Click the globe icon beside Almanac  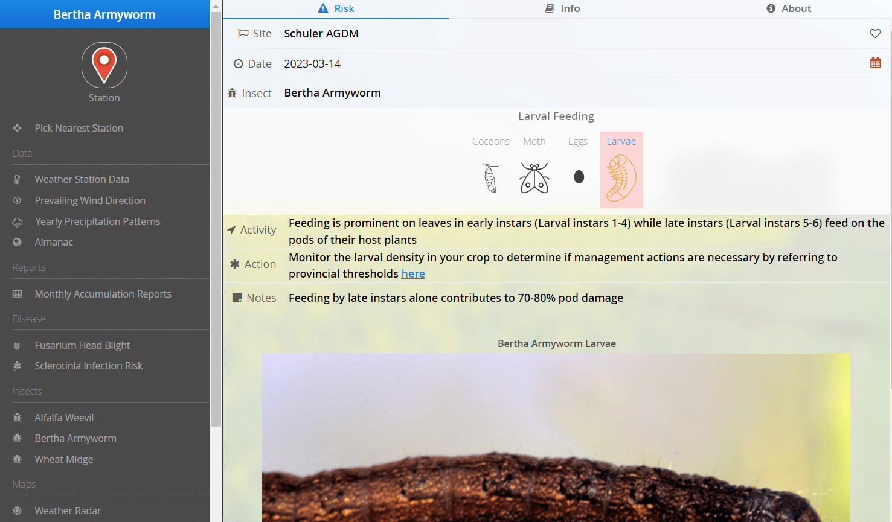pyautogui.click(x=17, y=242)
